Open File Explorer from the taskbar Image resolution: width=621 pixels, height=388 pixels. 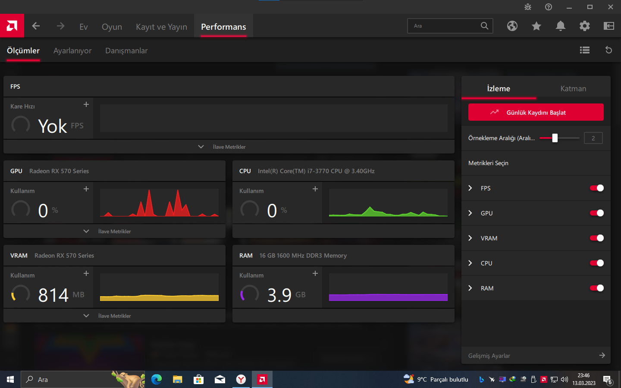(178, 379)
